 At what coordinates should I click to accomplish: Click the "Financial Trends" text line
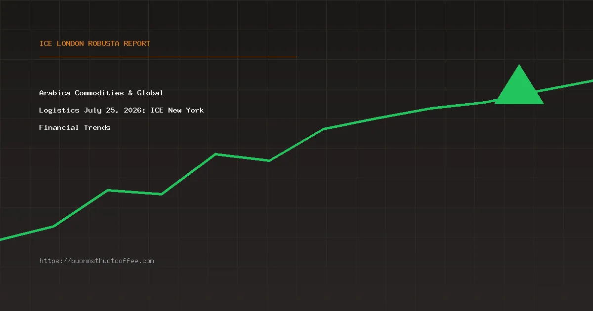coord(75,127)
